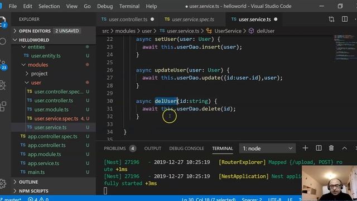Screen dimensions: 357x201
Task: Open the Edit menu
Action: [27, 6]
